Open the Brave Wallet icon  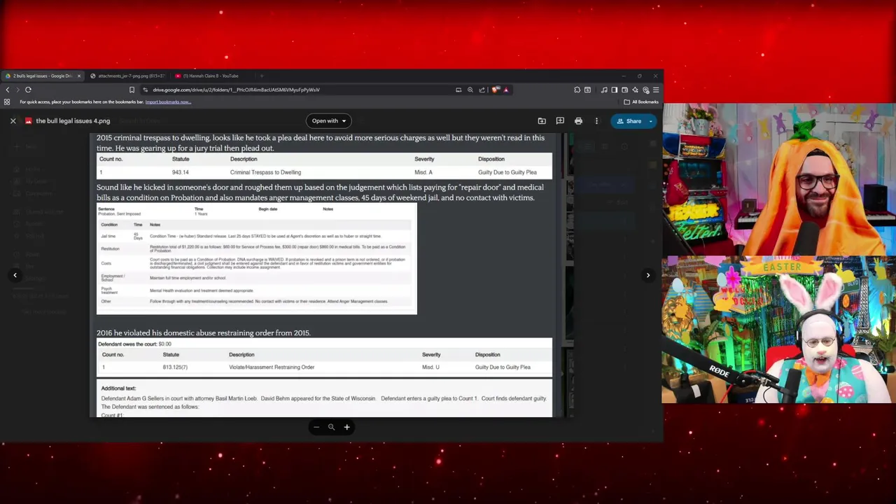pos(624,90)
